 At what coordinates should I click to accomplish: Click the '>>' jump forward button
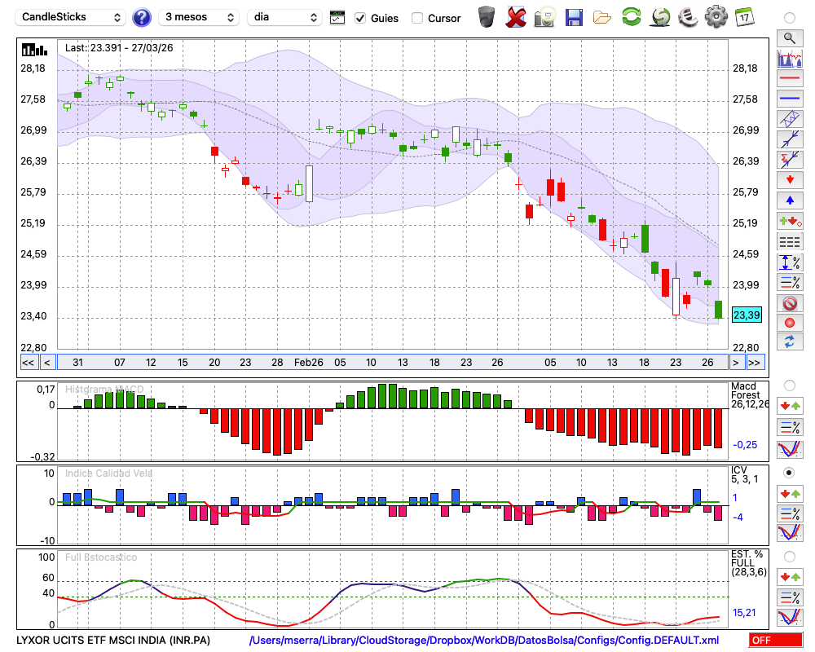(x=756, y=363)
